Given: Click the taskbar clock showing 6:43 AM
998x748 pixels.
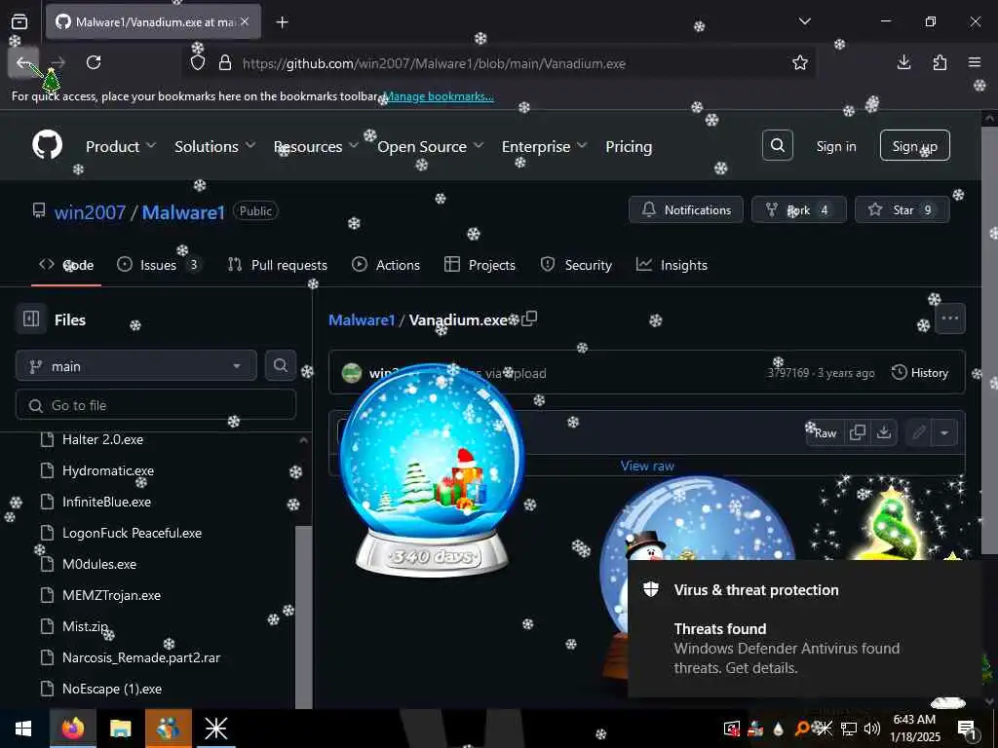Looking at the screenshot, I should pyautogui.click(x=914, y=729).
